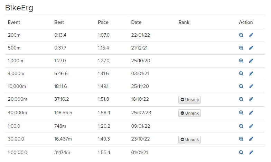
Task: Click the Date column header
Action: (136, 22)
